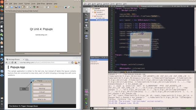The image size is (196, 110).
Task: Select Edit mode in Qt Creator sidebar
Action: pyautogui.click(x=86, y=10)
